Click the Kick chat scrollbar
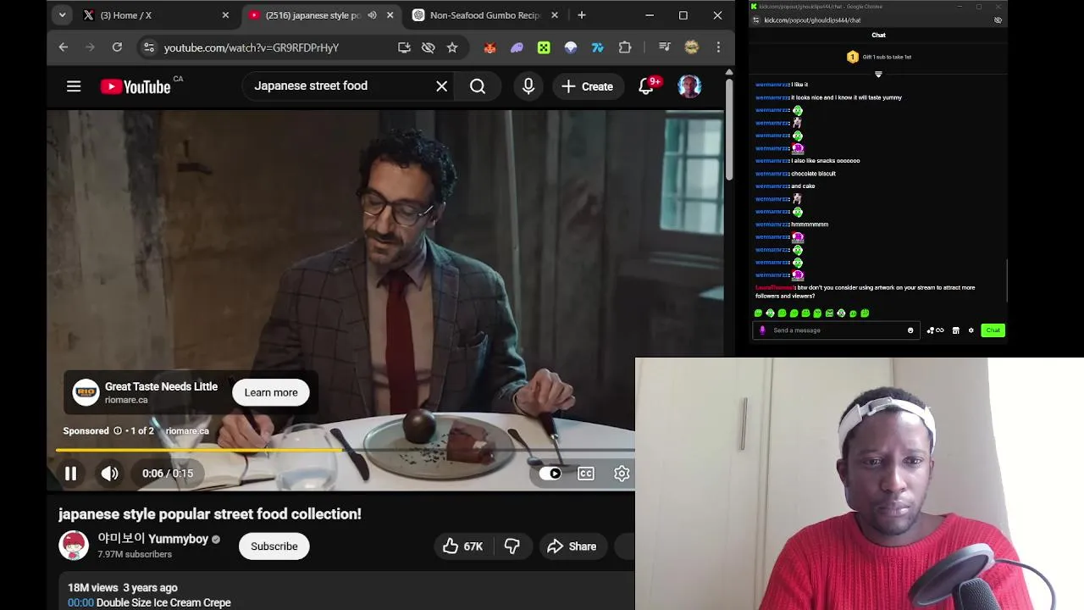The image size is (1084, 610). pos(1007,280)
